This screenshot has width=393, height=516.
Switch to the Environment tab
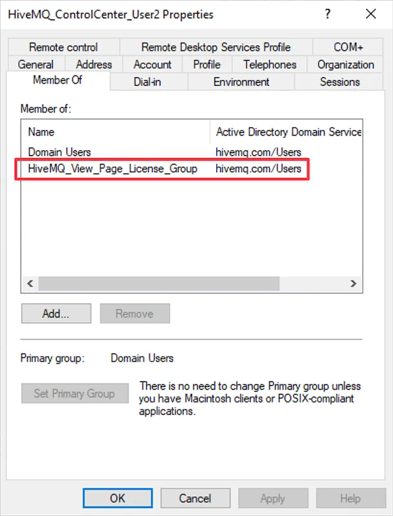click(x=241, y=82)
